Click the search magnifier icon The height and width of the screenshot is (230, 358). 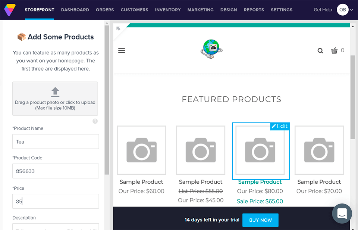point(320,50)
